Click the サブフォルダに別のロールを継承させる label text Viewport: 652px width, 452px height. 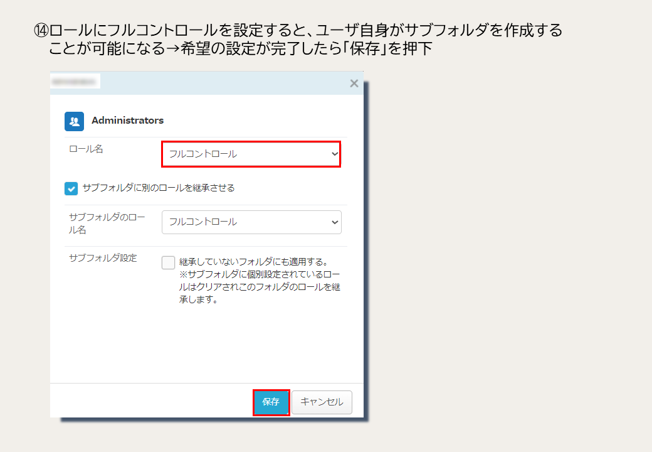click(x=159, y=188)
